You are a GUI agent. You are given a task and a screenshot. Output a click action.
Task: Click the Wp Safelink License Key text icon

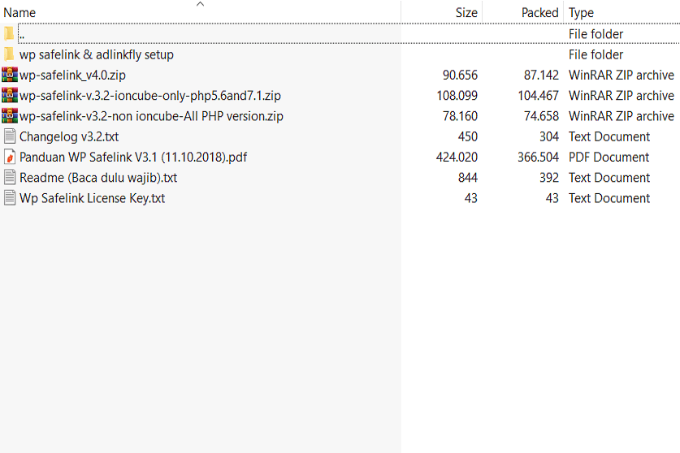pos(10,198)
